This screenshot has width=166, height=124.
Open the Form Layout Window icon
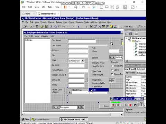click(99, 27)
